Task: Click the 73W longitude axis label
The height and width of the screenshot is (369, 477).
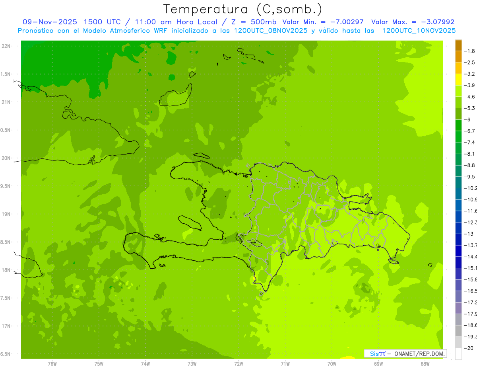Action: (x=192, y=364)
